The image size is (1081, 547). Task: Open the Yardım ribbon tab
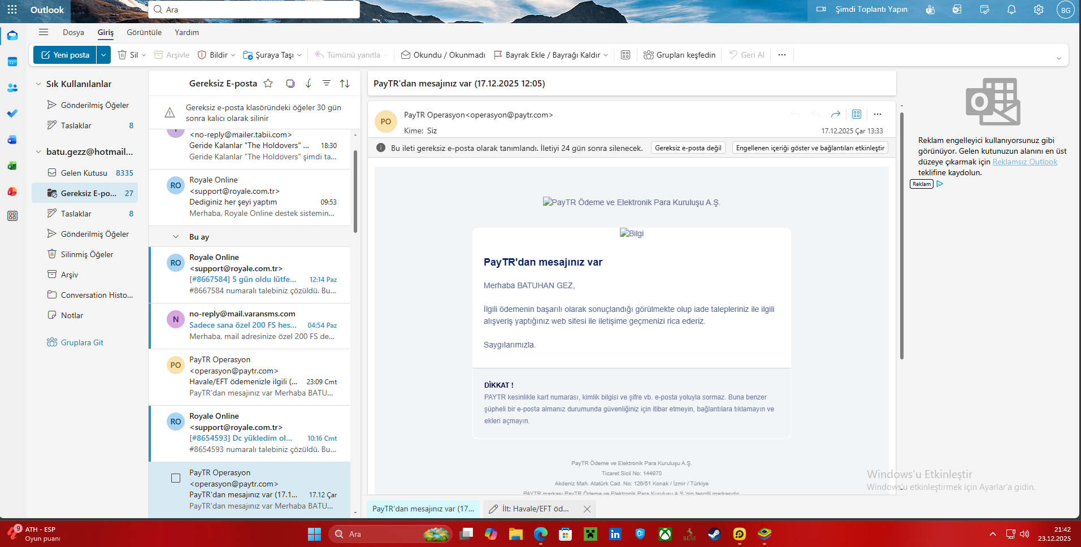point(187,32)
